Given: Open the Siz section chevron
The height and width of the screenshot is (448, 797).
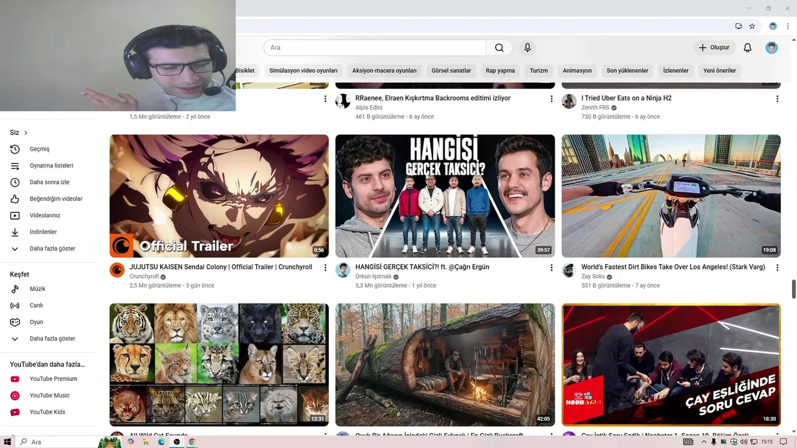Looking at the screenshot, I should point(26,133).
